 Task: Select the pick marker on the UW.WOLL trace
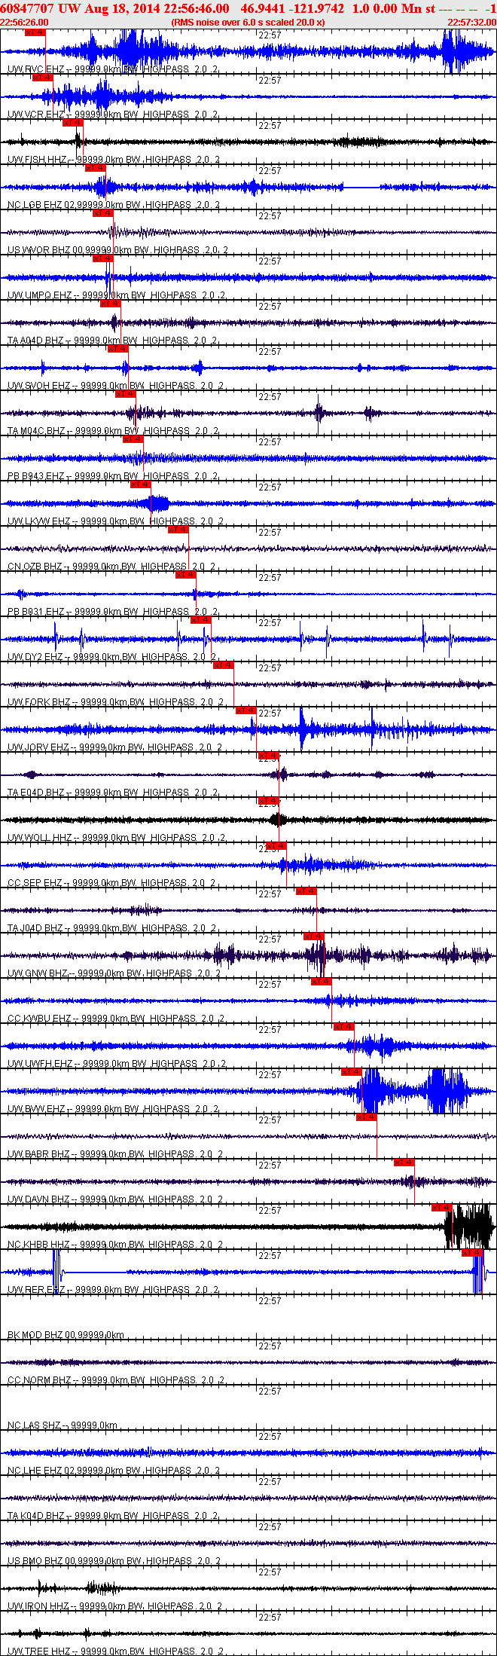pos(269,801)
